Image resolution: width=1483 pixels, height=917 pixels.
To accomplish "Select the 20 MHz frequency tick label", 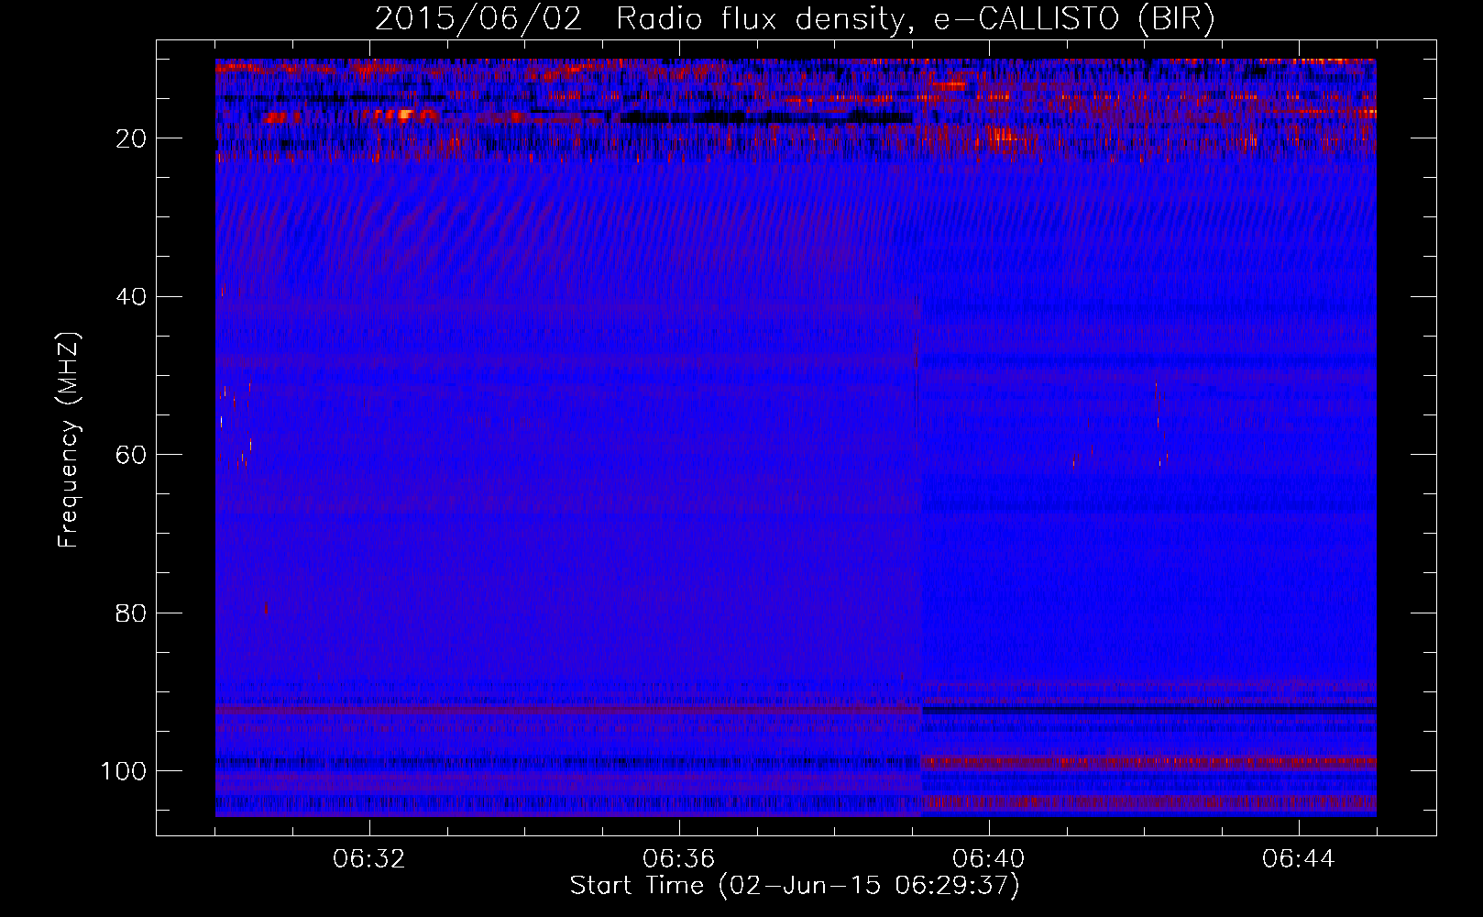I will (x=130, y=138).
